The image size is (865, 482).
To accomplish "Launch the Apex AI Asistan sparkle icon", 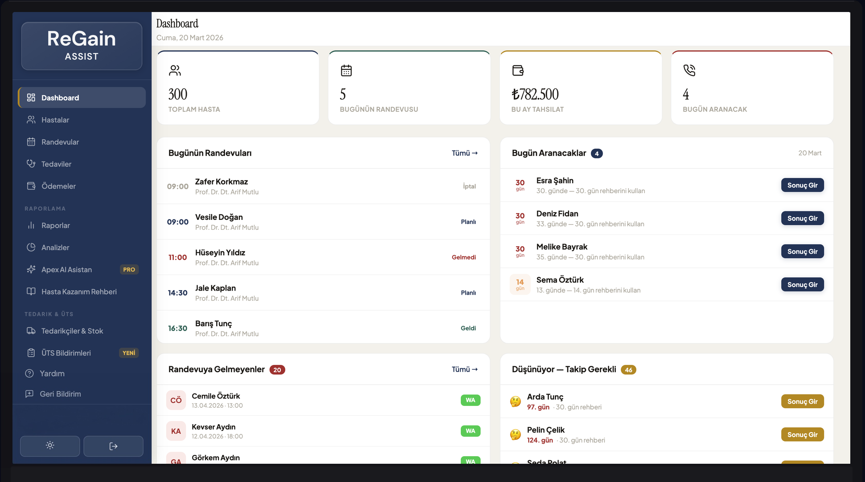I will point(31,269).
